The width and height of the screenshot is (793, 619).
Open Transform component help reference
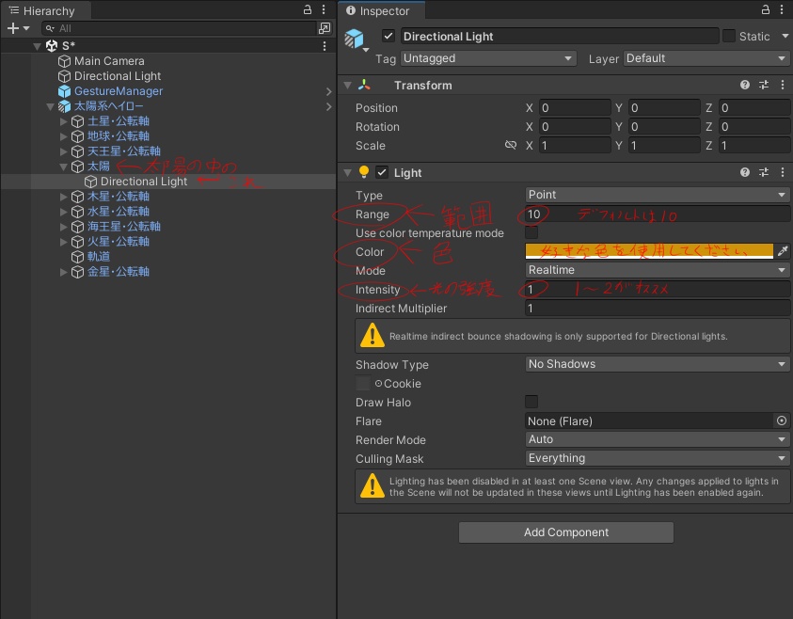(744, 85)
